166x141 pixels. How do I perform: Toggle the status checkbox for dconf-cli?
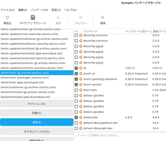click(76, 74)
